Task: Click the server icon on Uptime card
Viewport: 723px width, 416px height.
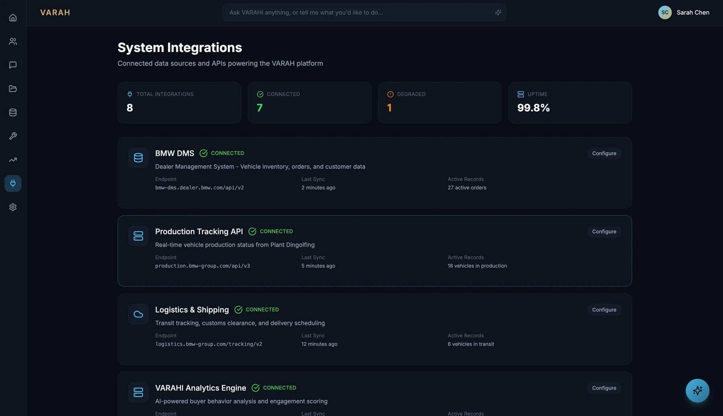Action: tap(521, 94)
